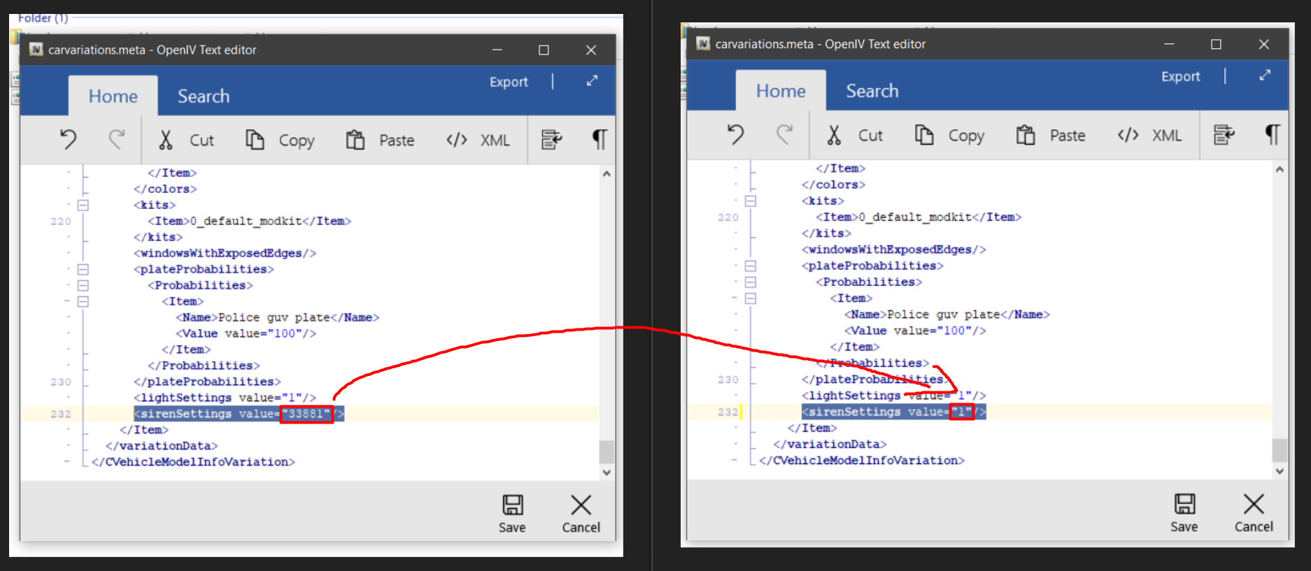Viewport: 1311px width, 571px height.
Task: Click the fullscreen arrows icon in left window
Action: click(592, 81)
